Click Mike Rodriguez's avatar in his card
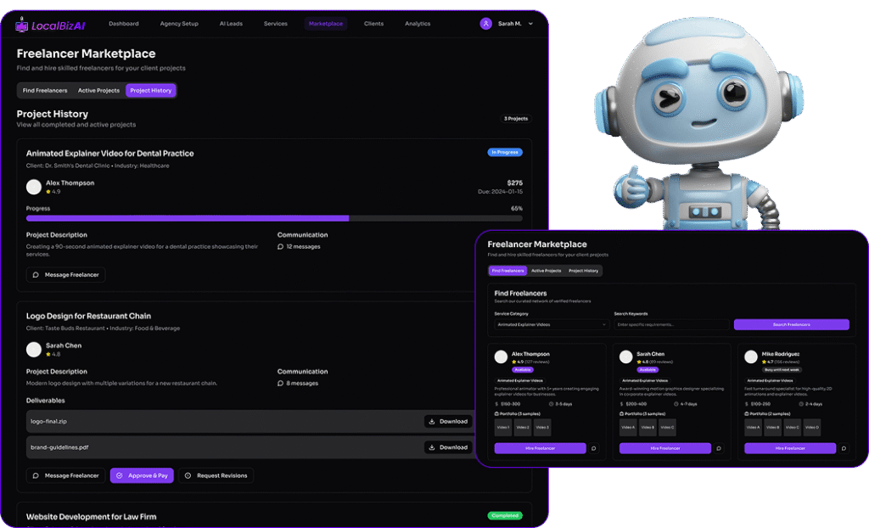This screenshot has height=528, width=869. pos(751,357)
